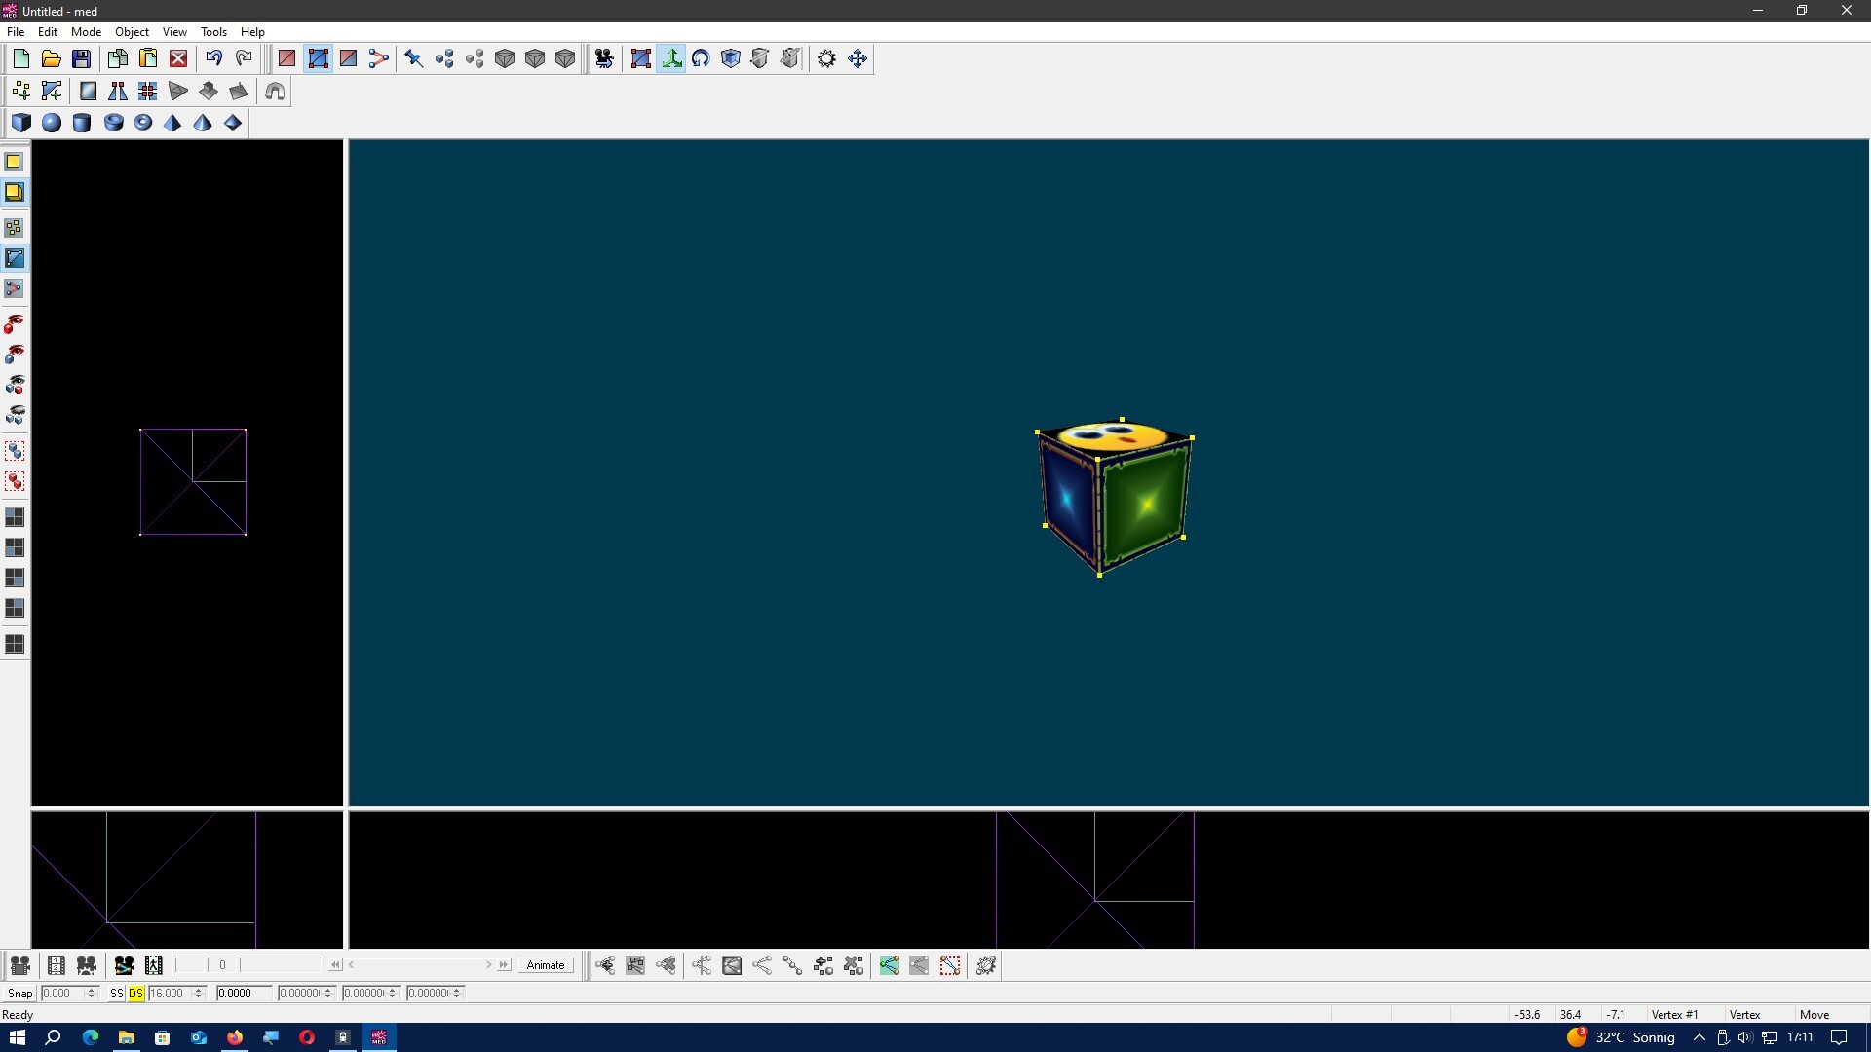Select the Sphere primitive tool
Screen dimensions: 1871x1052
[x=52, y=123]
